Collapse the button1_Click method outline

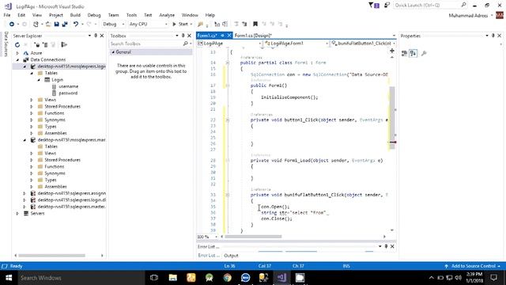[x=228, y=120]
